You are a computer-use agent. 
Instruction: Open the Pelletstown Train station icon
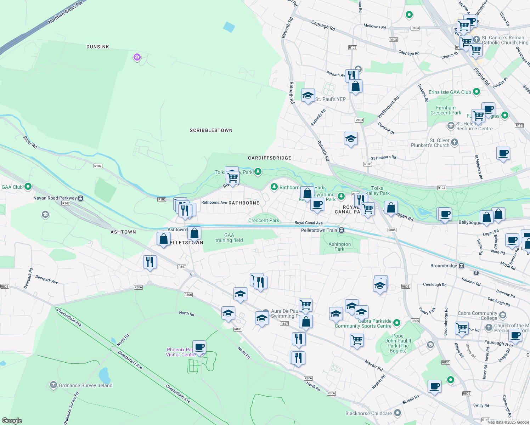[x=341, y=230]
